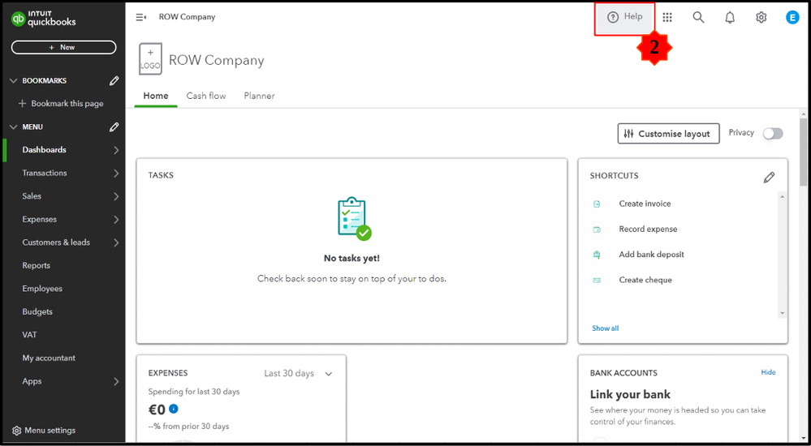Click the Show all shortcuts link

tap(605, 328)
